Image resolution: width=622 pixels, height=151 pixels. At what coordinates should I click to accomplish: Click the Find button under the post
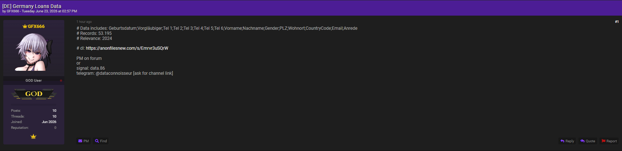point(101,141)
